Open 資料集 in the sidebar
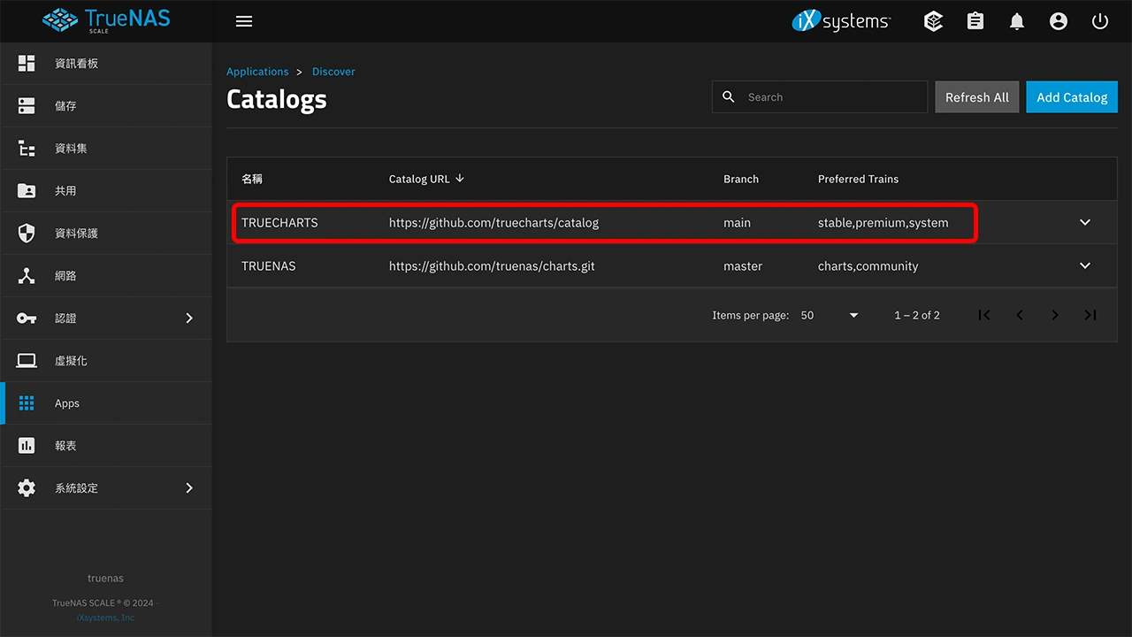Screen dimensions: 1132x637 click(71, 149)
